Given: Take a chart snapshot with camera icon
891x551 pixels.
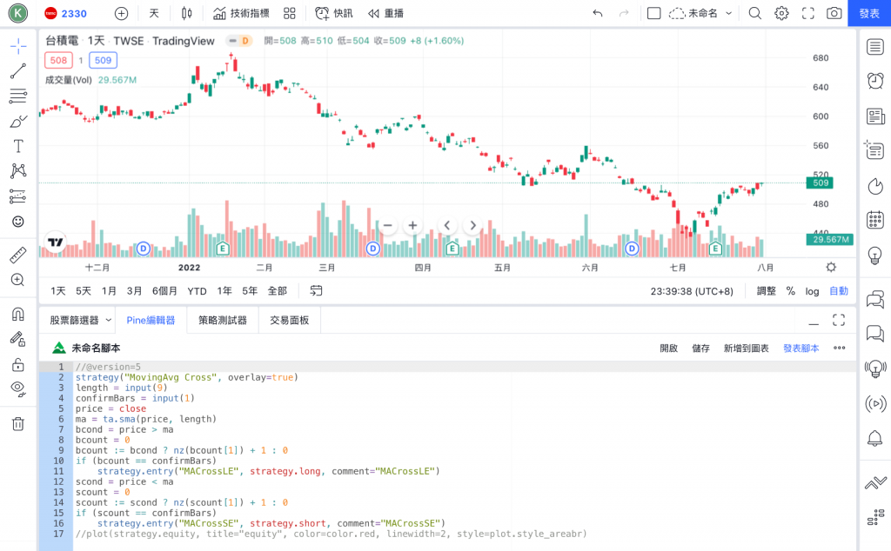Looking at the screenshot, I should pos(834,13).
